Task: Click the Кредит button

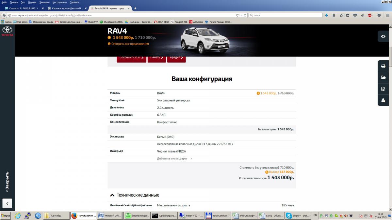Action: 176,58
